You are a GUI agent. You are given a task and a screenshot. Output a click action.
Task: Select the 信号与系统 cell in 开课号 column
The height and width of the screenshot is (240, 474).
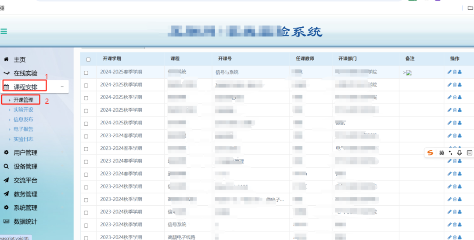click(227, 73)
